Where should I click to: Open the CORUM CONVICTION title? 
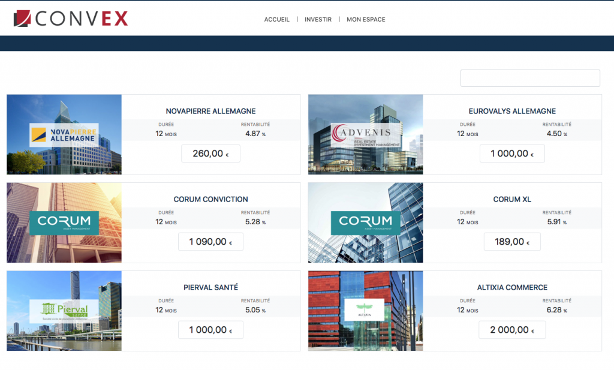[210, 199]
